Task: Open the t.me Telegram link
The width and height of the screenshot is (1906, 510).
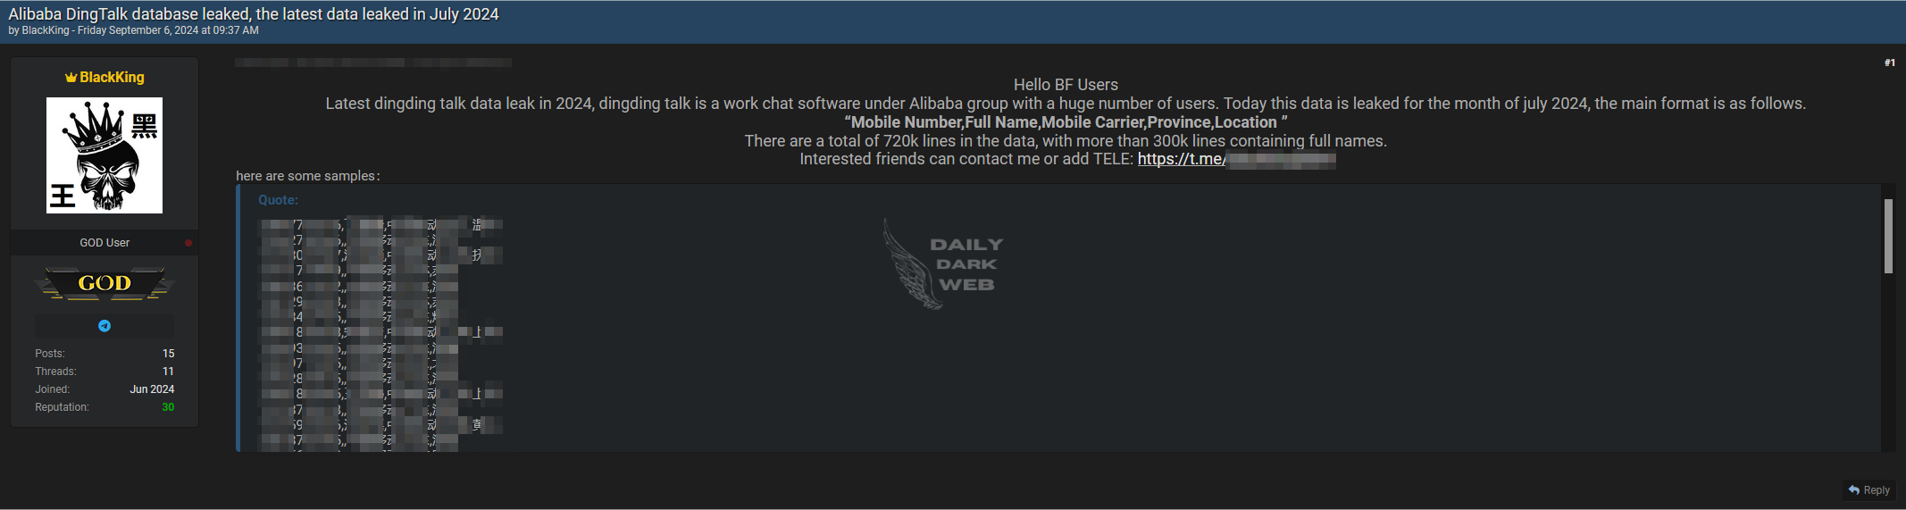Action: [x=1236, y=160]
